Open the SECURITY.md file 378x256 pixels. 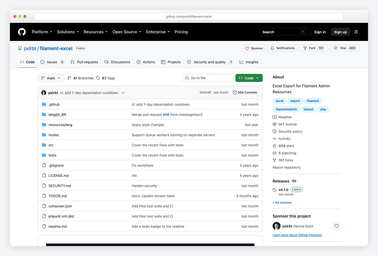60,186
